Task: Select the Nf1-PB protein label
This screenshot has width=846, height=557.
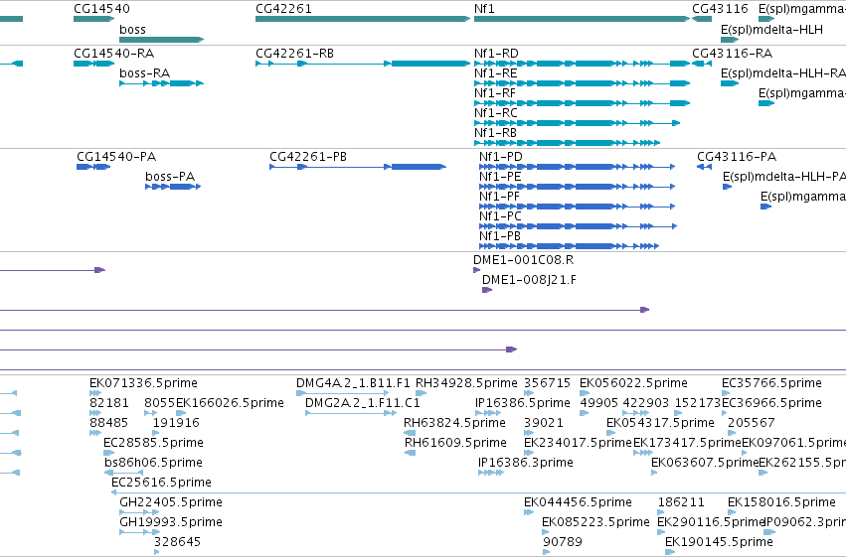Action: click(x=500, y=236)
